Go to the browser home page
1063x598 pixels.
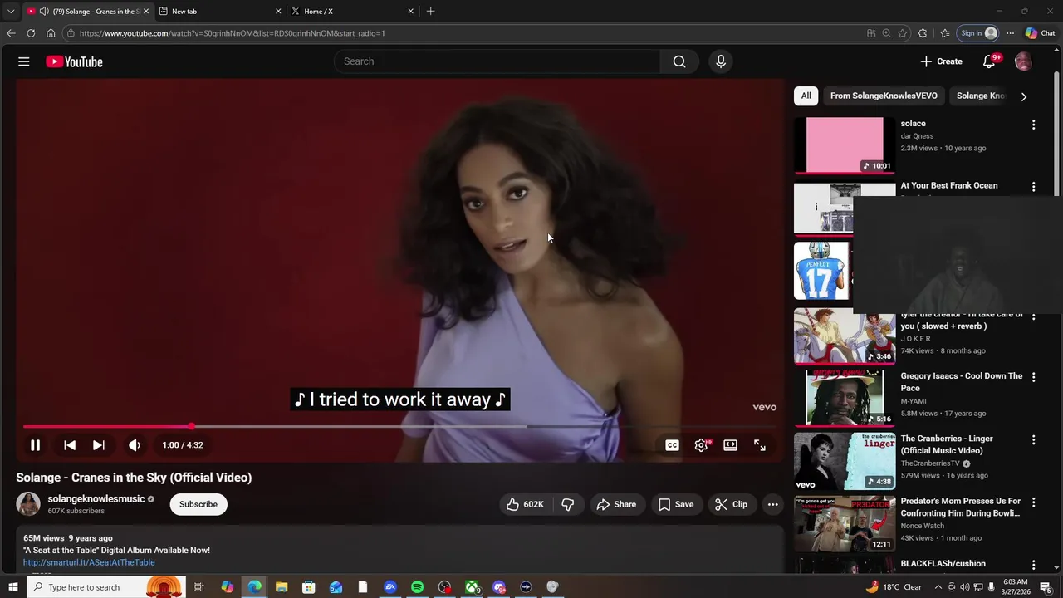[51, 33]
